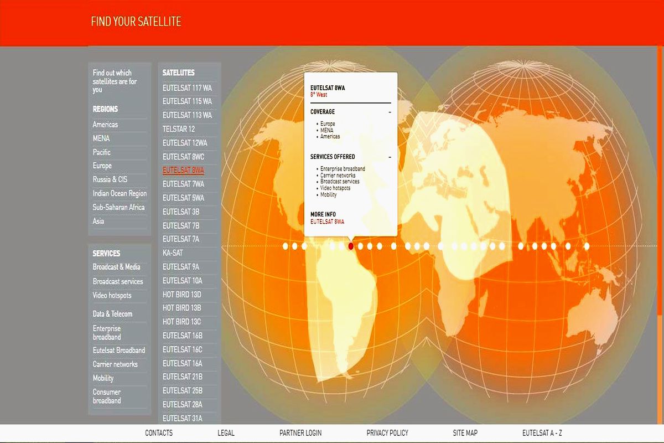664x443 pixels.
Task: Choose the Indian Ocean Region filter
Action: (120, 193)
